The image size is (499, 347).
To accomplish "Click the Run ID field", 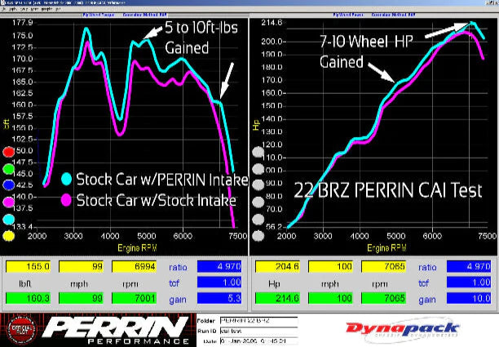I will (258, 331).
